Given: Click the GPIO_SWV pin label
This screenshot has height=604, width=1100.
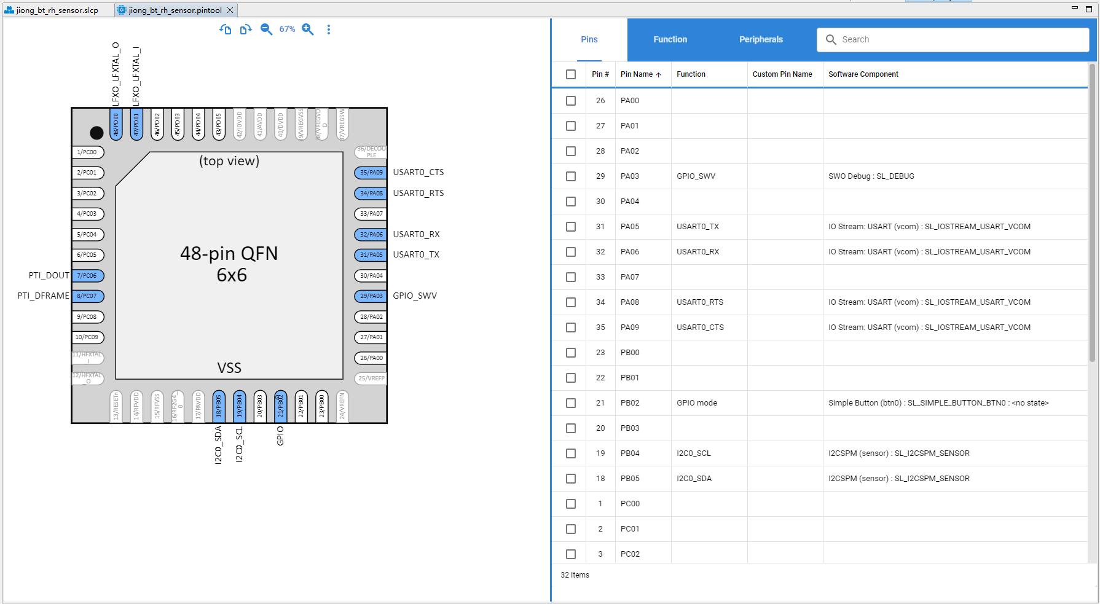Looking at the screenshot, I should point(415,296).
